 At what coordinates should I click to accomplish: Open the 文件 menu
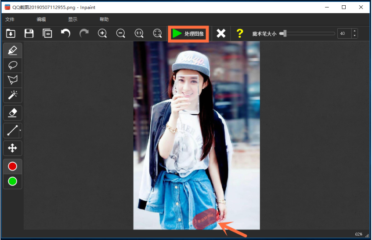coord(10,19)
